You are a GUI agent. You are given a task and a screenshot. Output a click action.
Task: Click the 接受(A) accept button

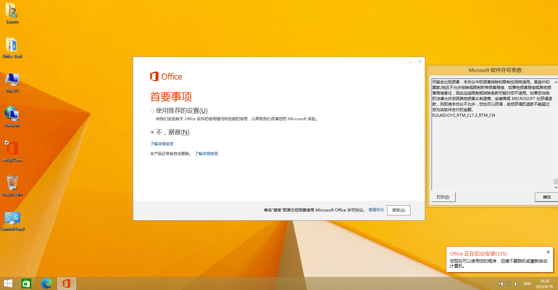tap(398, 210)
